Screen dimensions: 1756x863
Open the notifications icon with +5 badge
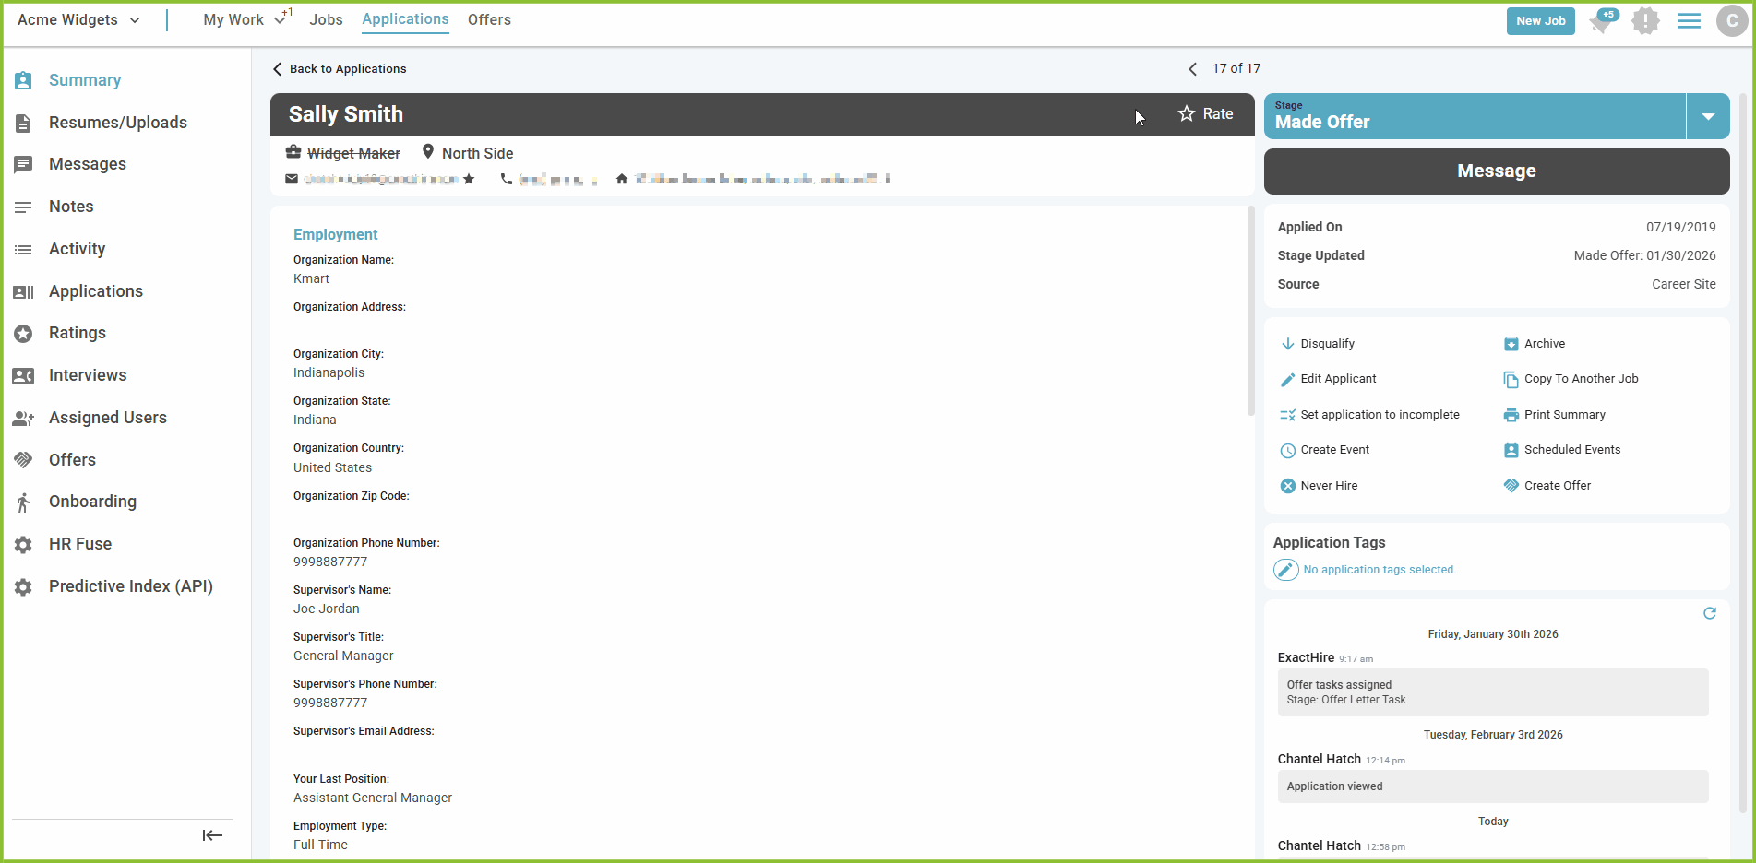(1602, 20)
